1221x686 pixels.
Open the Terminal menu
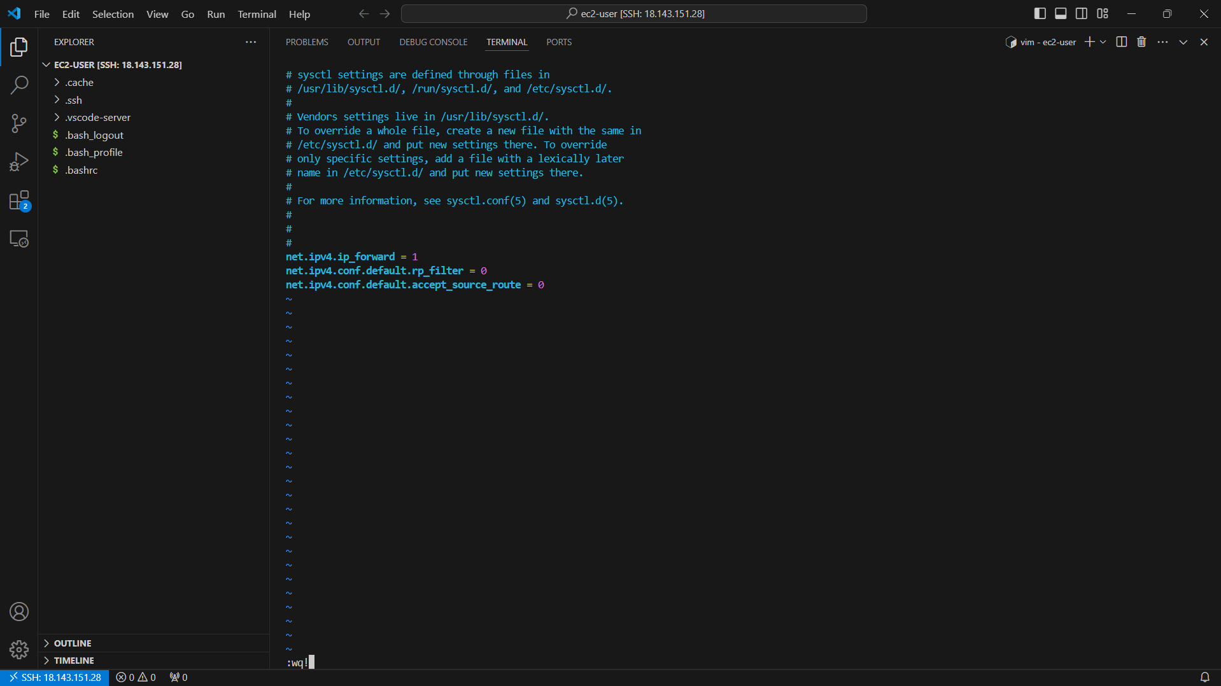click(257, 14)
